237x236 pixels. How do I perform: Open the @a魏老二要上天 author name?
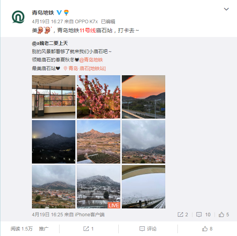50,43
